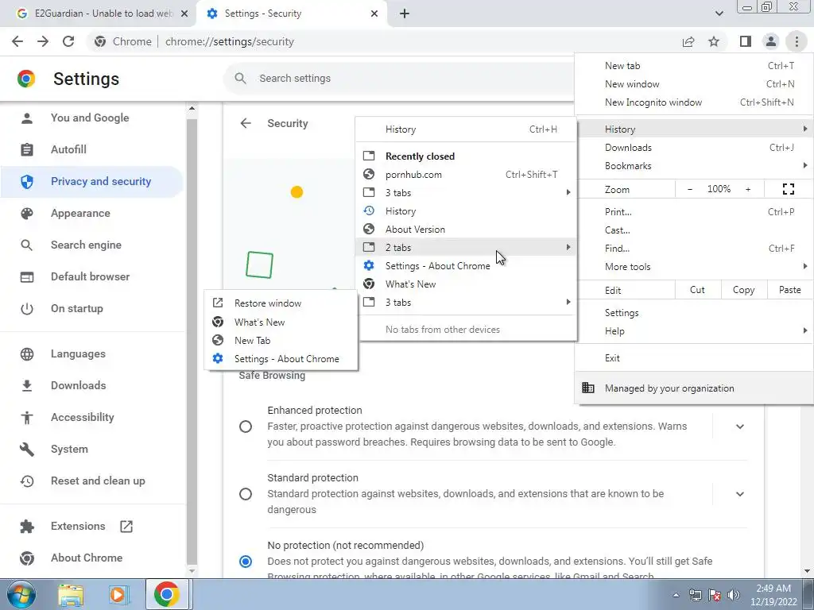
Task: Click the Chrome taskbar icon
Action: pos(167,594)
